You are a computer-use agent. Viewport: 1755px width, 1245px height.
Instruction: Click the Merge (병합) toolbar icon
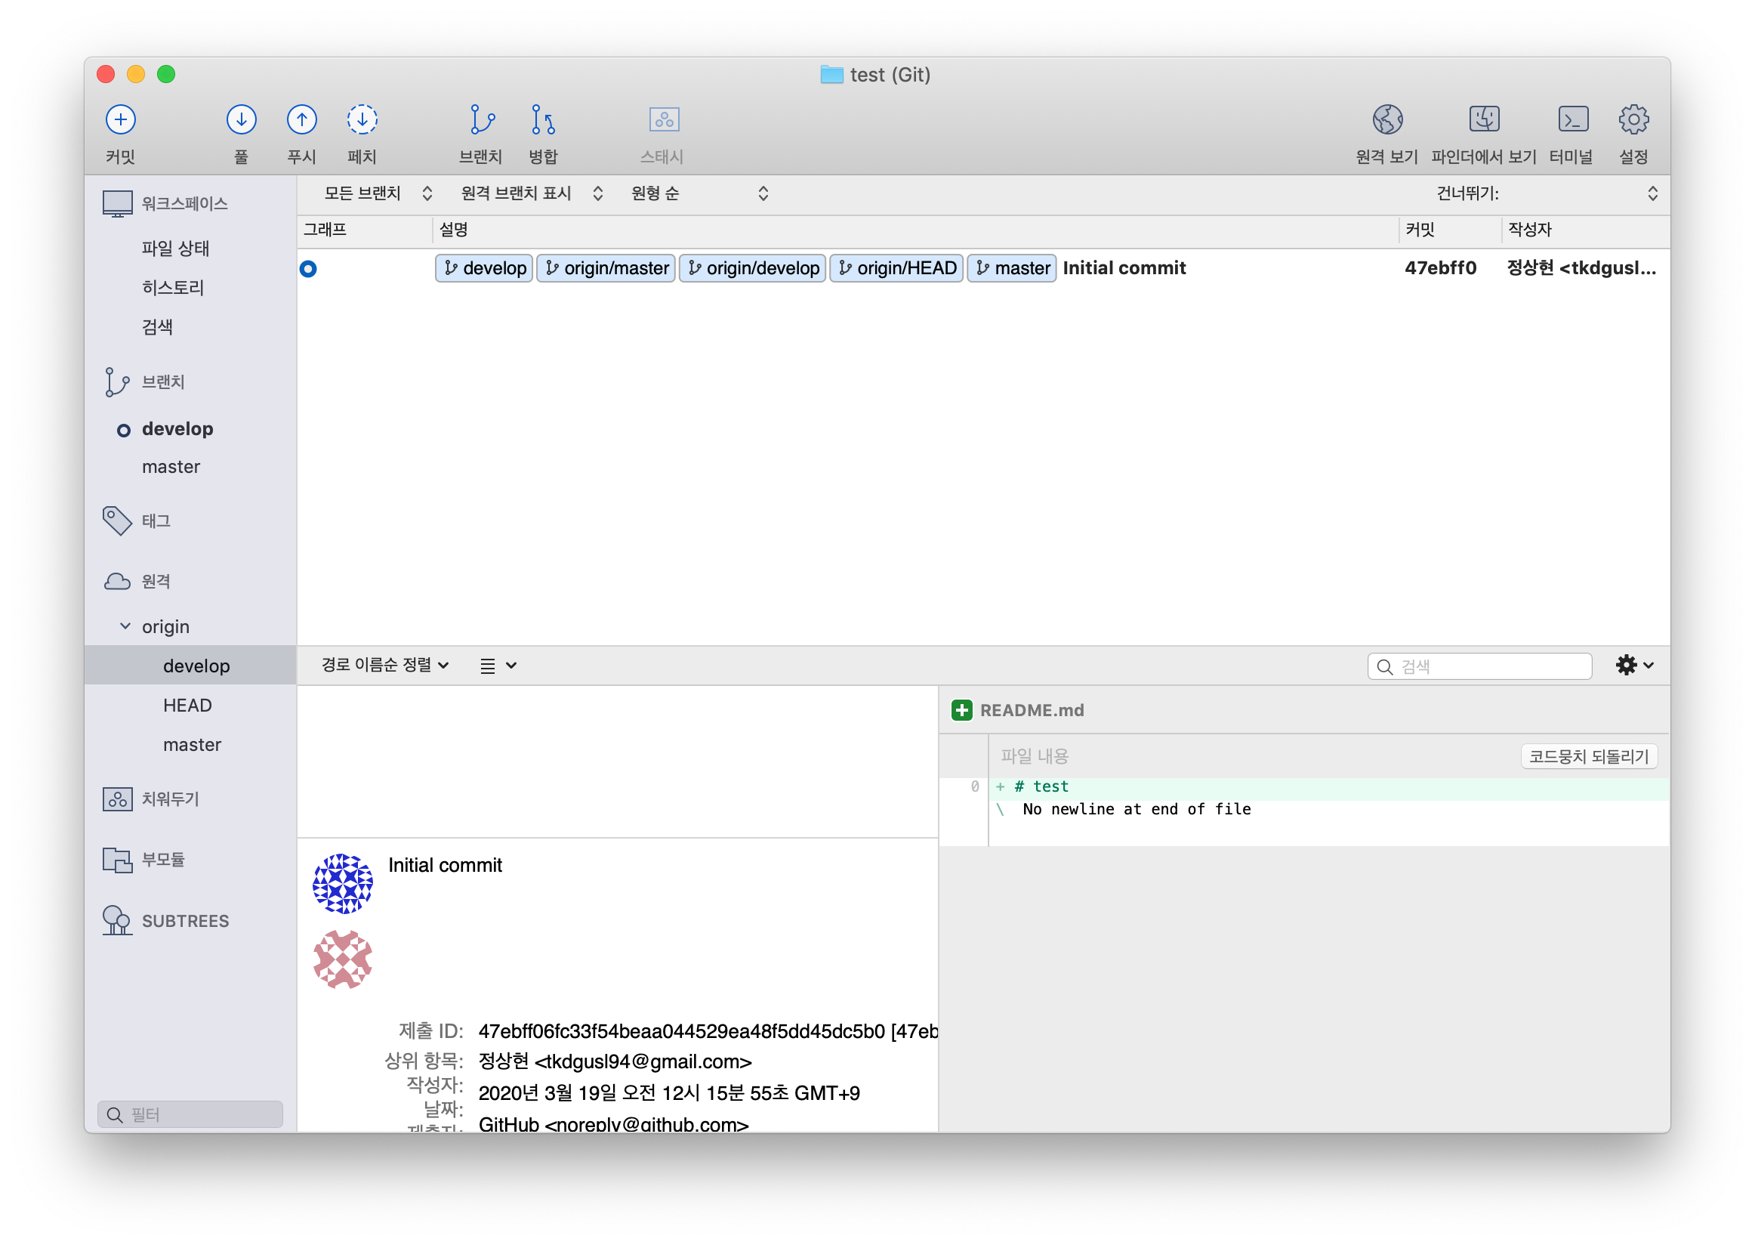pyautogui.click(x=543, y=119)
